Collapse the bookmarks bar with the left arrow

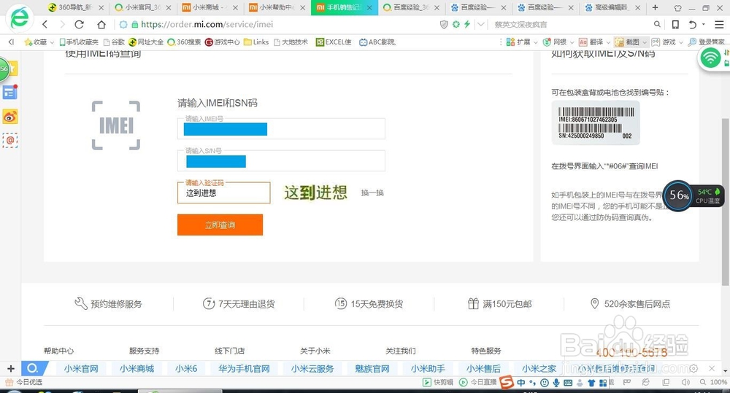pyautogui.click(x=11, y=42)
